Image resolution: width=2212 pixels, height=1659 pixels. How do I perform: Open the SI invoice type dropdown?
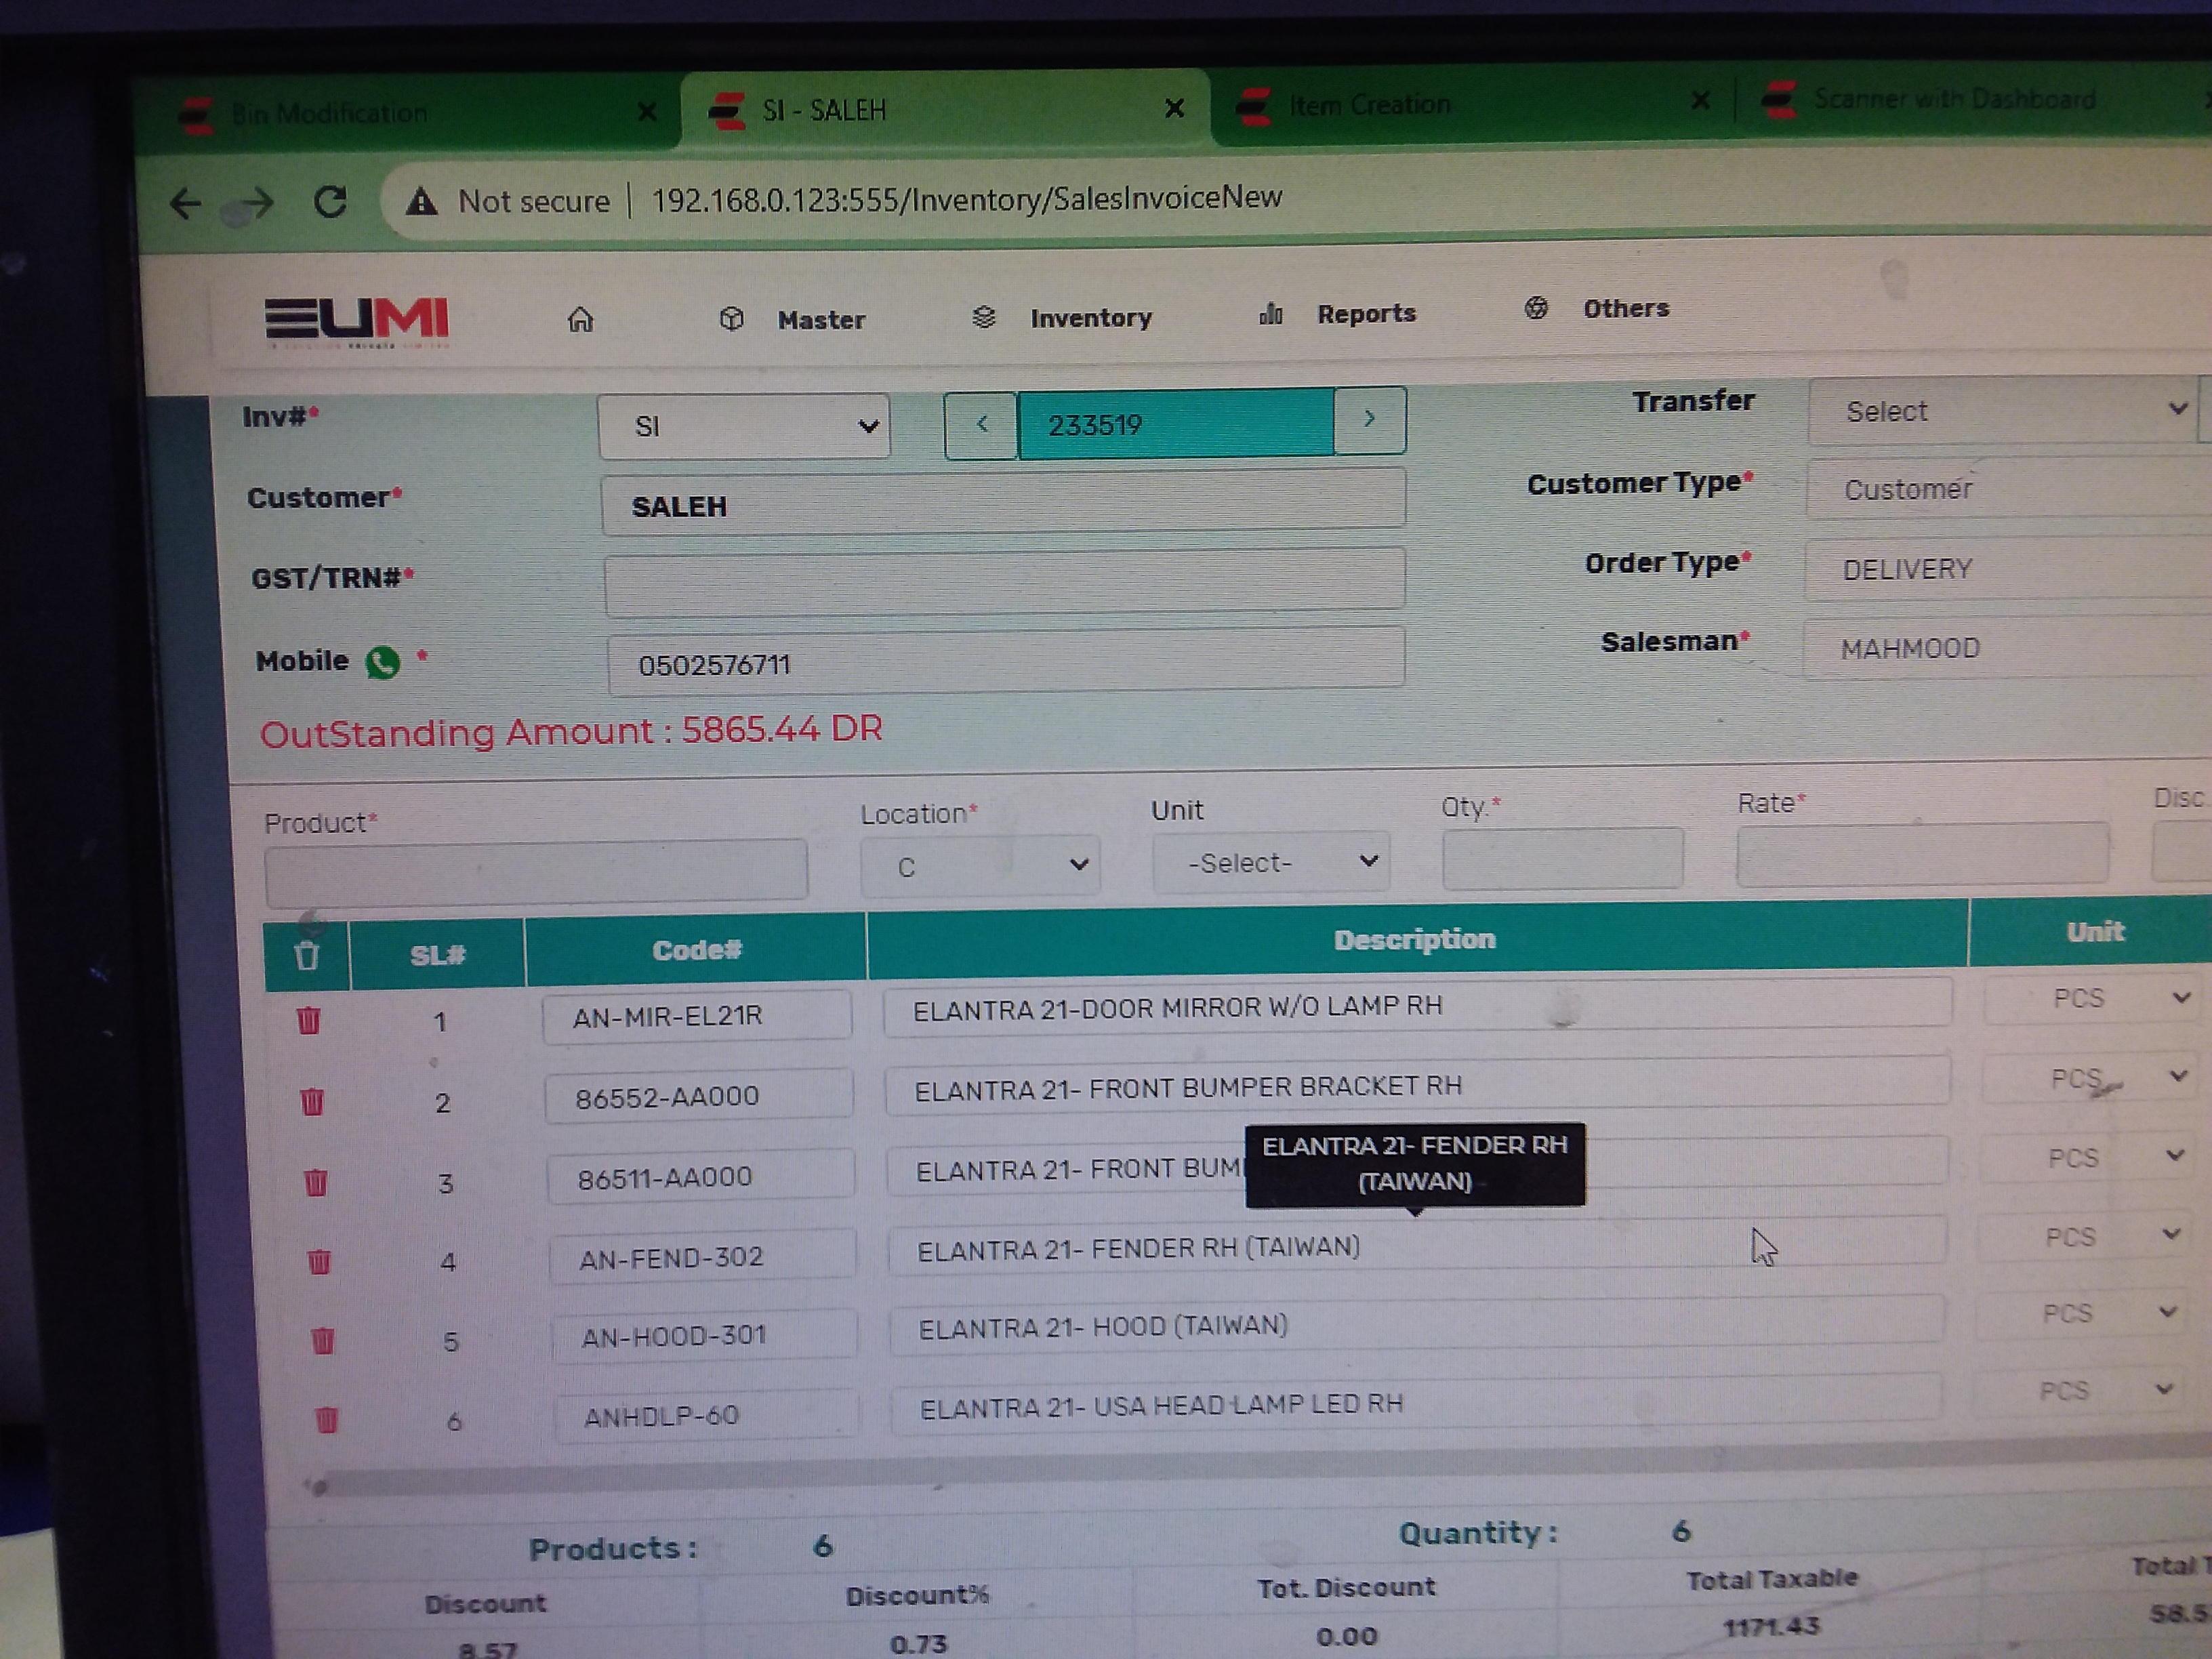[744, 426]
